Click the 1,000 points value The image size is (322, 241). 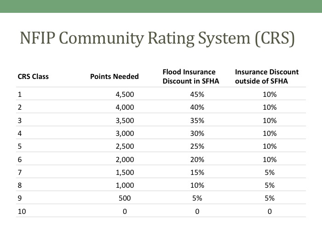pos(124,185)
